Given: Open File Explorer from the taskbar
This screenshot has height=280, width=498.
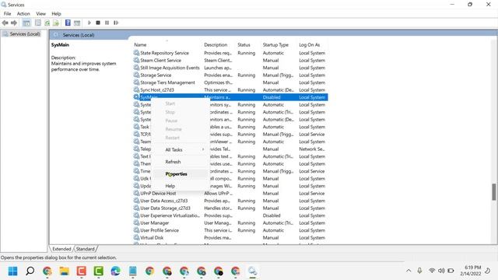Looking at the screenshot, I should click(64, 271).
